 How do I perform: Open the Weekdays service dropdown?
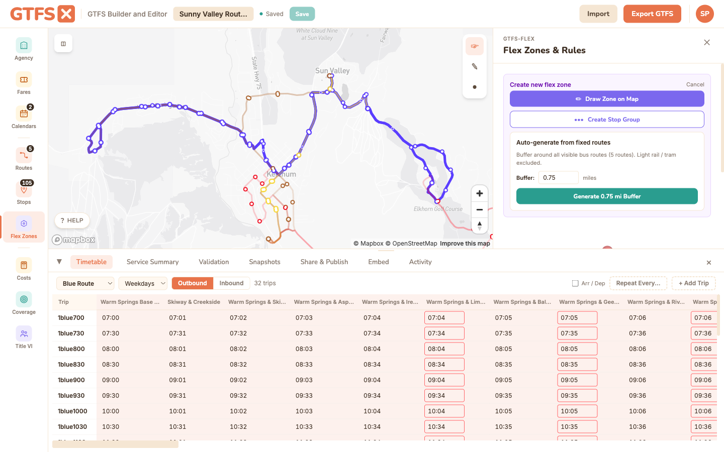tap(143, 283)
